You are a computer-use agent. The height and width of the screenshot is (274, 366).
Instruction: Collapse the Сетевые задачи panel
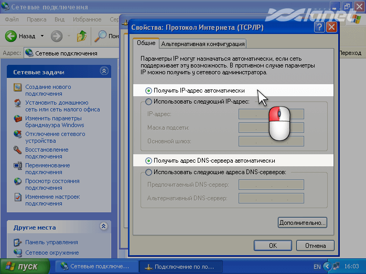tap(104, 71)
